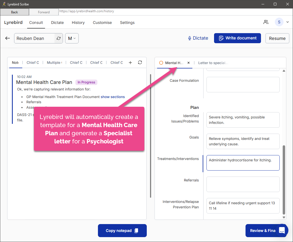Viewport: 293px width, 242px height.
Task: Select the Multiple notepad tab
Action: coord(54,63)
